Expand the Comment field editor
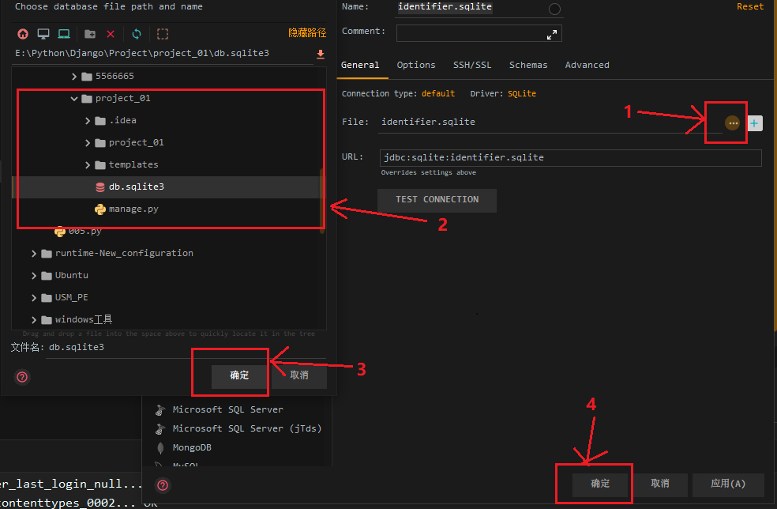This screenshot has height=509, width=777. click(551, 35)
